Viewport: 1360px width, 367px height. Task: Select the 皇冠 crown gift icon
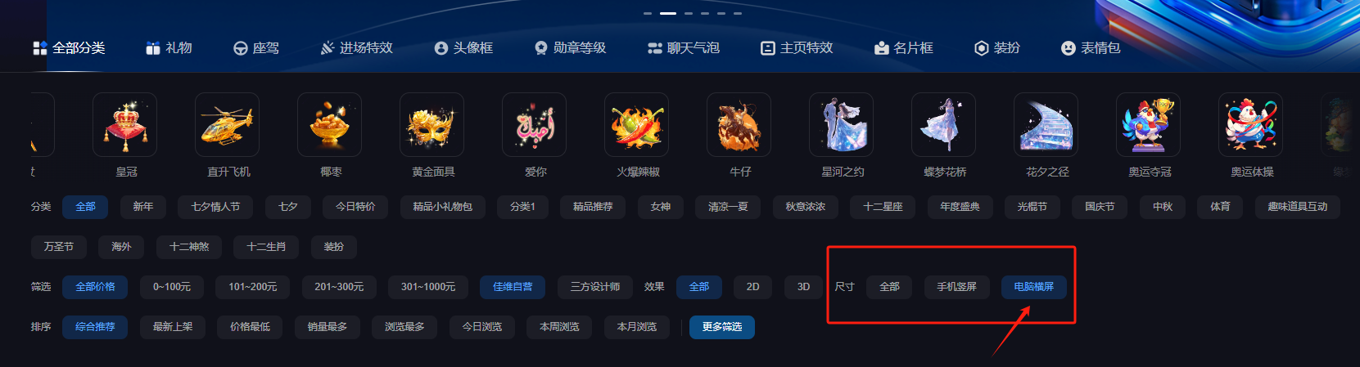click(x=124, y=125)
